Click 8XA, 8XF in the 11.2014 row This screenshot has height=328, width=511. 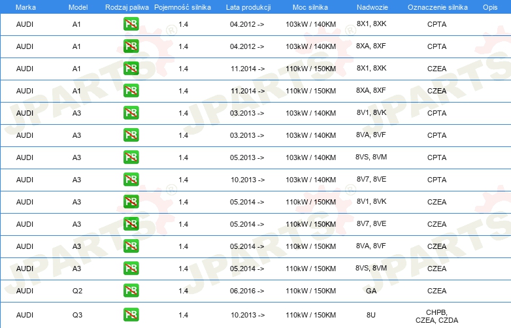click(x=371, y=90)
